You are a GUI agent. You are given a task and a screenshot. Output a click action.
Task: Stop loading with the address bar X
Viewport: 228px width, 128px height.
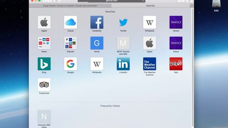click(143, 1)
